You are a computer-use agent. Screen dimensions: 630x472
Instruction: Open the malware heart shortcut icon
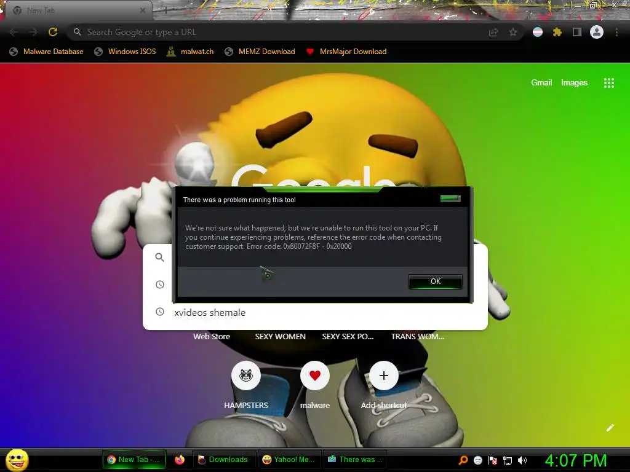click(315, 376)
